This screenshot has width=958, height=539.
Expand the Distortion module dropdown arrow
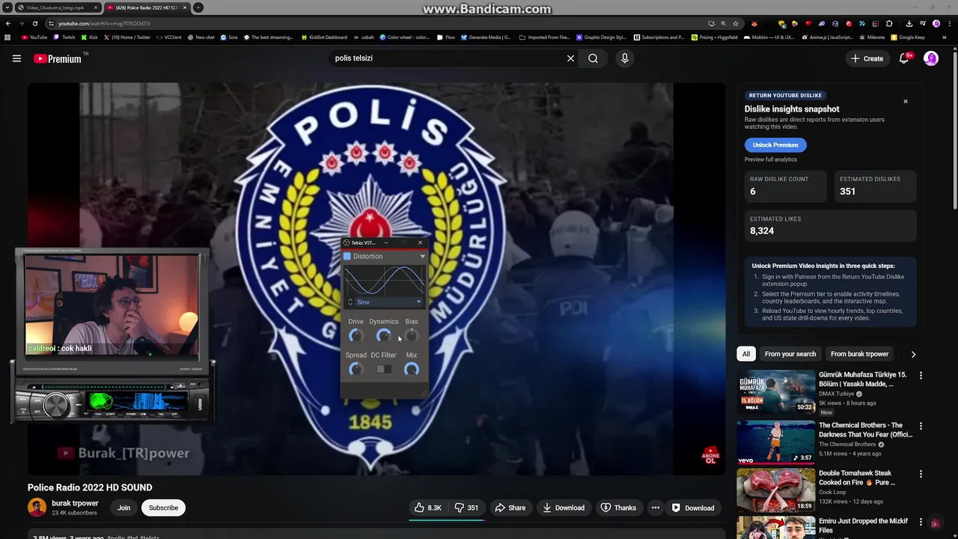pyautogui.click(x=422, y=256)
